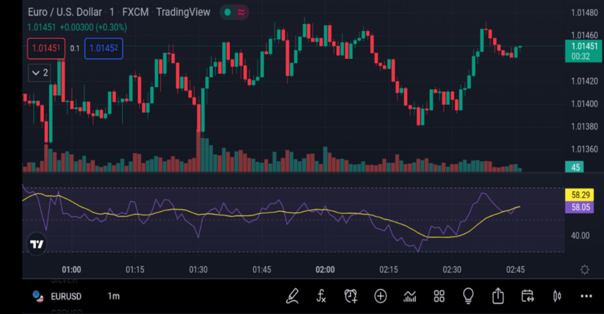Screen dimensions: 604x314
Task: Change chart type via candlestick icon
Action: [556, 296]
